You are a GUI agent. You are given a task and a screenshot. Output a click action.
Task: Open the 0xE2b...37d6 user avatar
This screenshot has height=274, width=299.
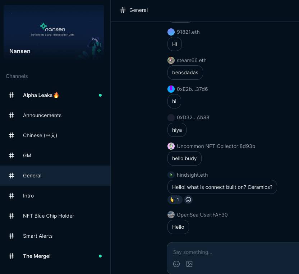tap(171, 89)
